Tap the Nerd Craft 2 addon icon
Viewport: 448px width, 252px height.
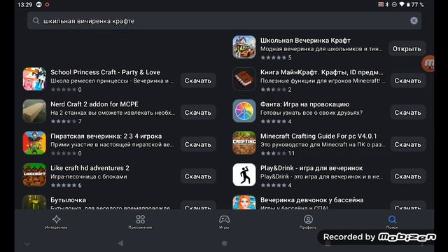34,111
